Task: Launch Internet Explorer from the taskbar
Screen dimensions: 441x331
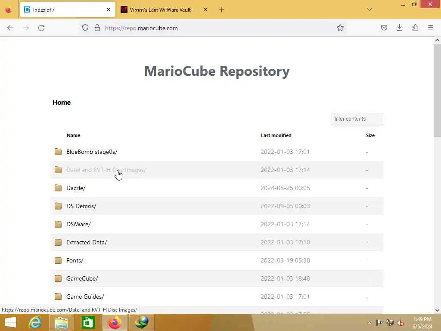Action: click(35, 322)
